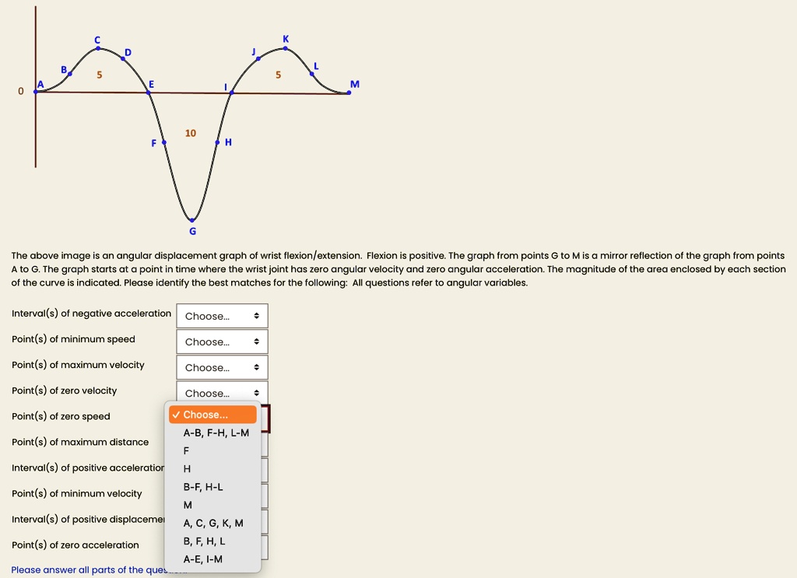Choose option 'M' in the dropdown list

(x=212, y=505)
